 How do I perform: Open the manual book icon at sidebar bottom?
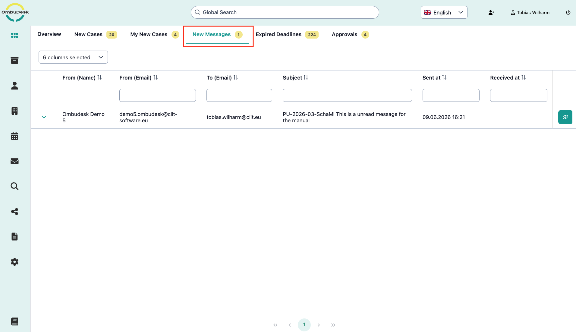(x=14, y=321)
